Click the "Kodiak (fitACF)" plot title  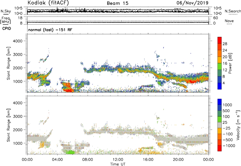point(48,3)
